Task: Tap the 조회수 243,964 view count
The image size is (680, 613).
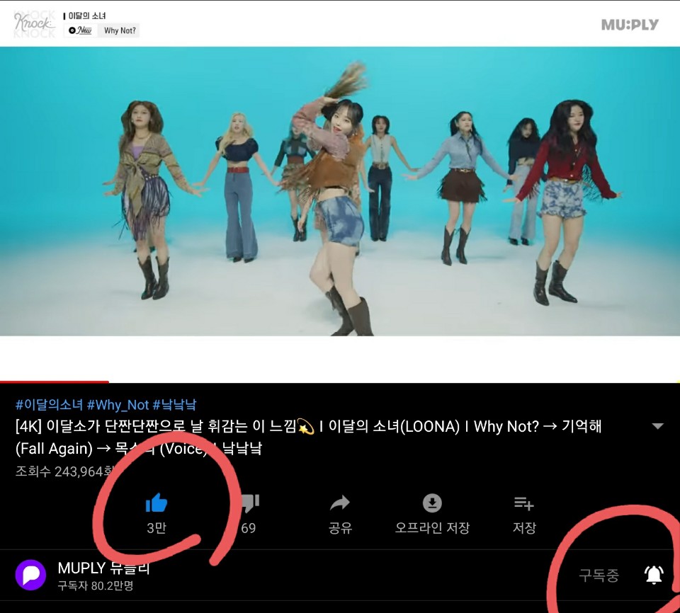Action: [x=65, y=471]
